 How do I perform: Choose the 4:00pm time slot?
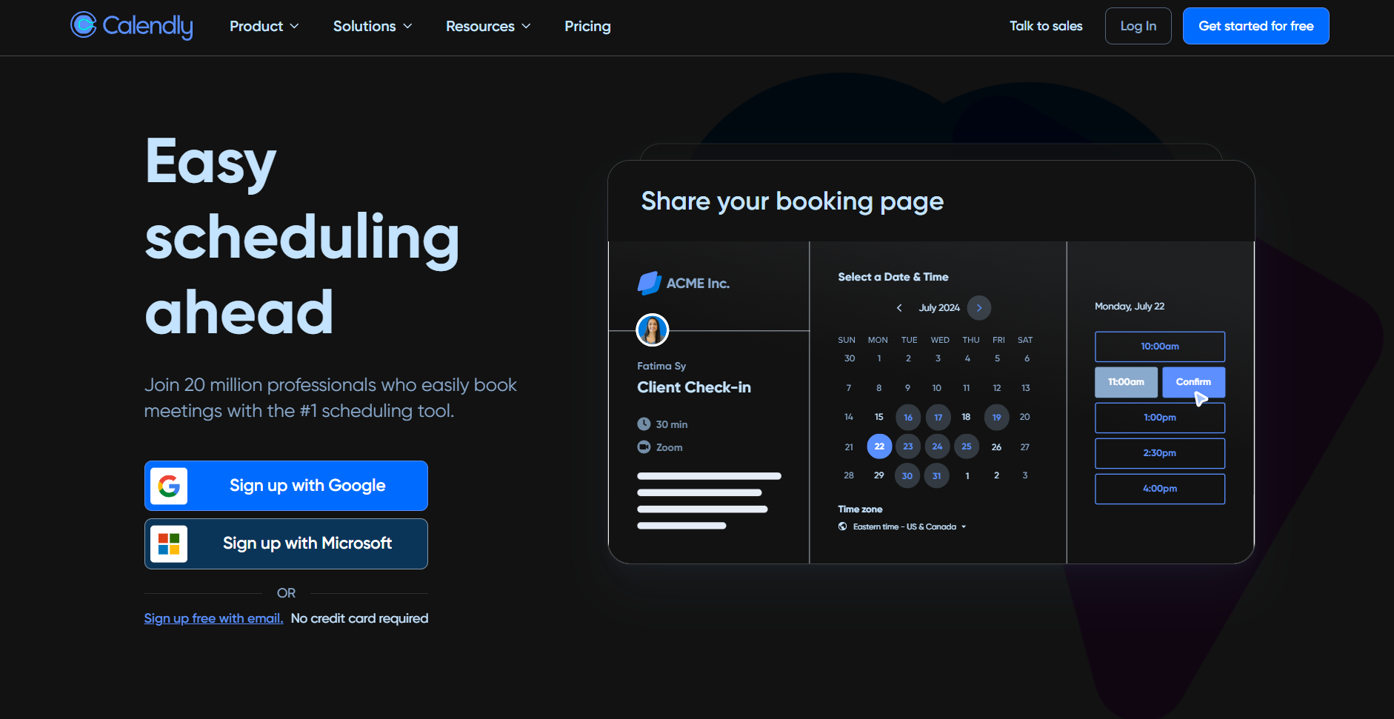click(1160, 489)
